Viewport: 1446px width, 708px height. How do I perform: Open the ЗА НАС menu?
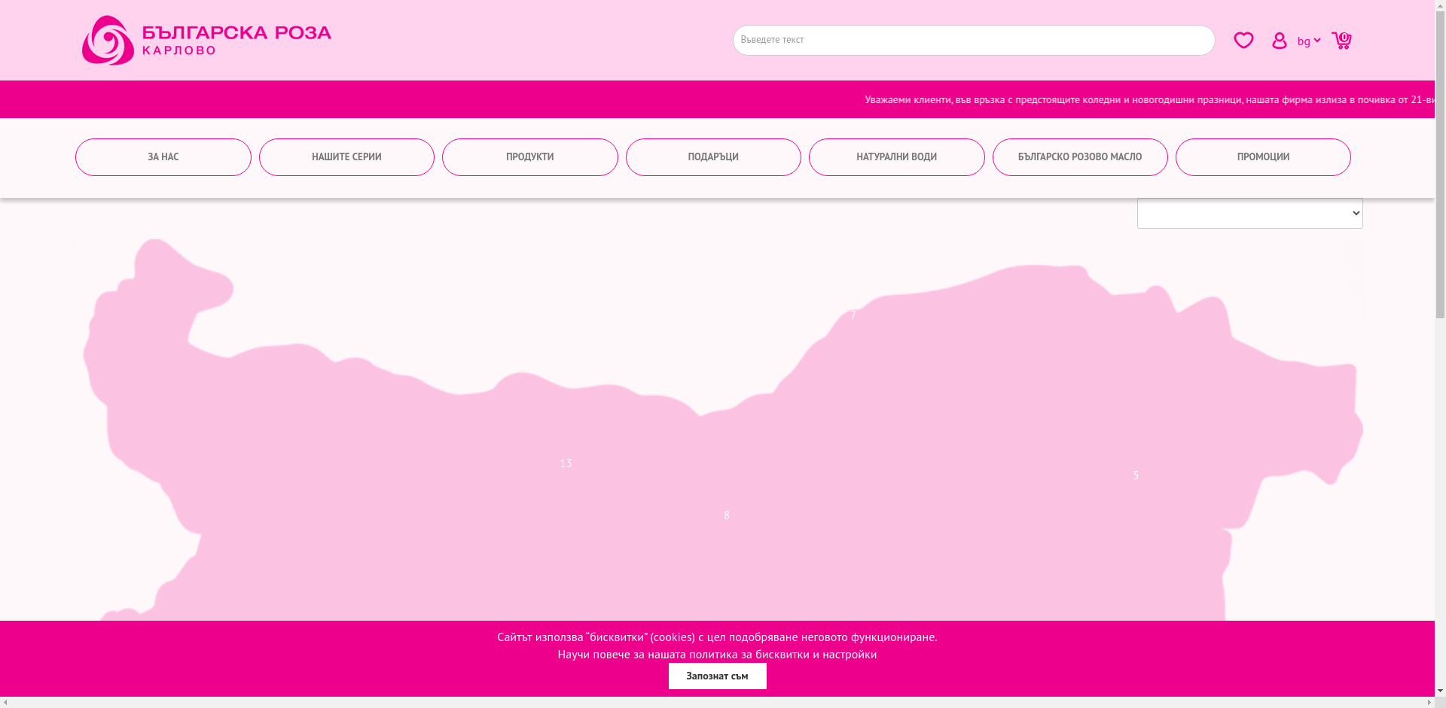(x=163, y=157)
